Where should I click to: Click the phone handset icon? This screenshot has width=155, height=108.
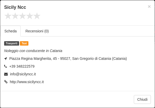pos(5,66)
